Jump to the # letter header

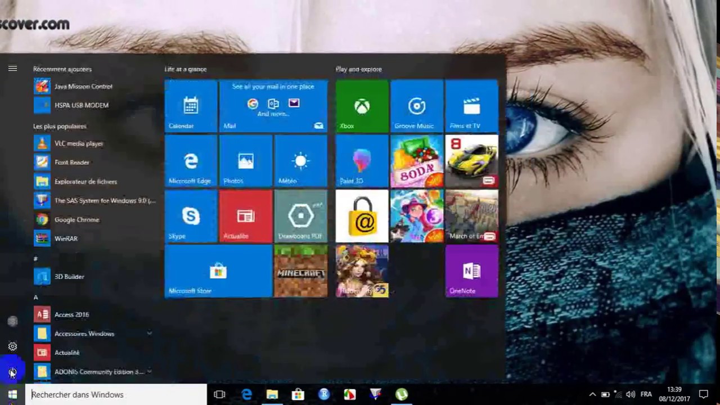35,259
